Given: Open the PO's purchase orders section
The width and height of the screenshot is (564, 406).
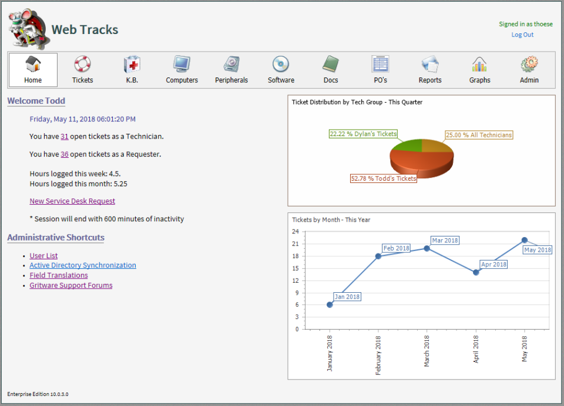Looking at the screenshot, I should (x=380, y=69).
